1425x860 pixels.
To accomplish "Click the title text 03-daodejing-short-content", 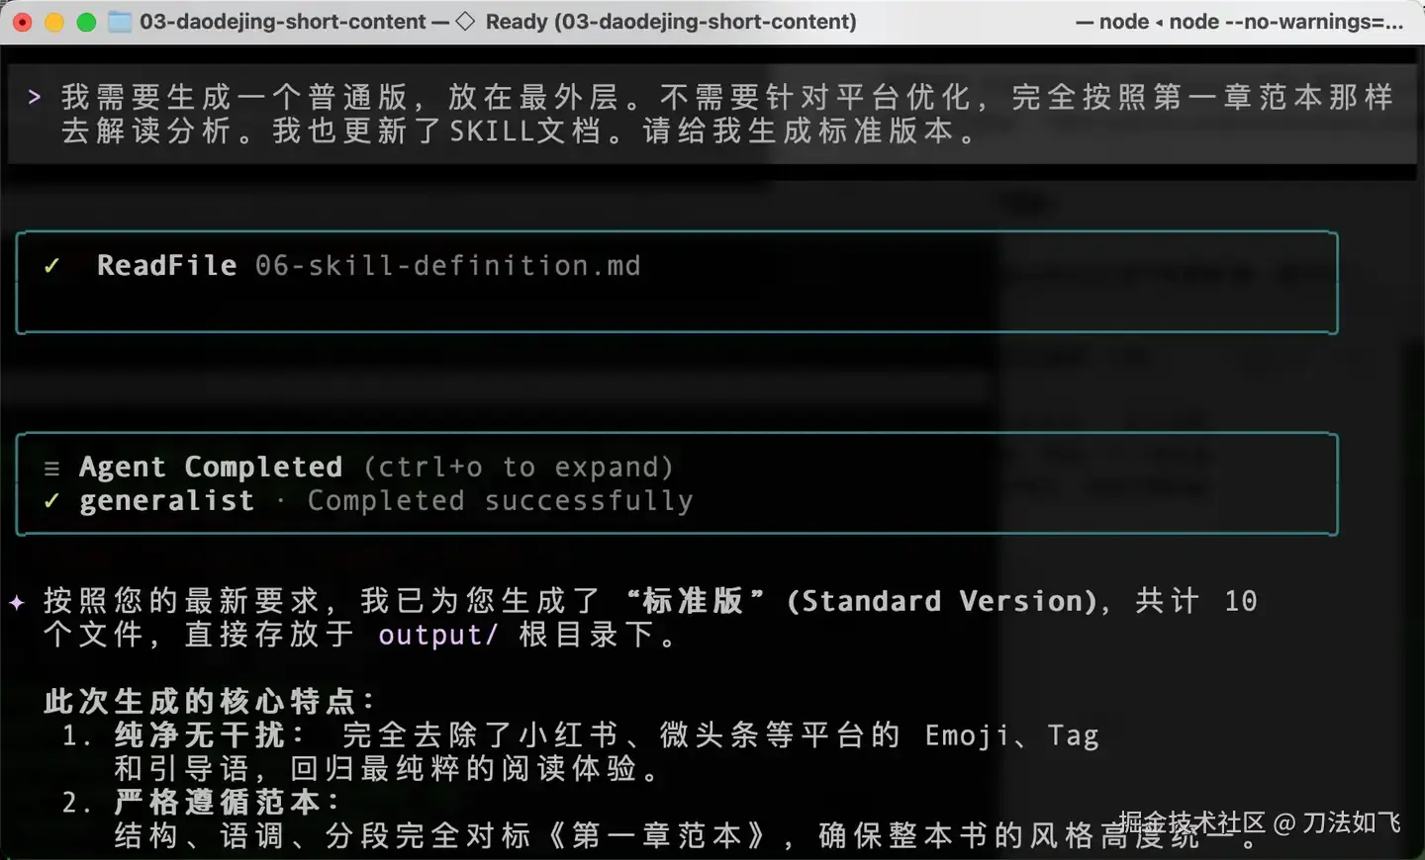I will pos(283,22).
